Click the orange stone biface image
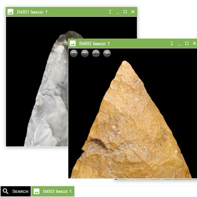 [133, 126]
